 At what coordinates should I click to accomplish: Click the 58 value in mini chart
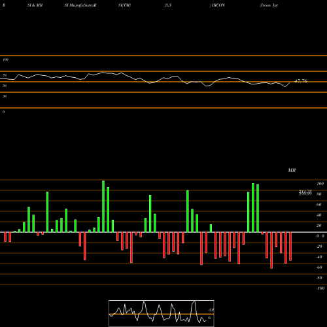tap(211, 310)
